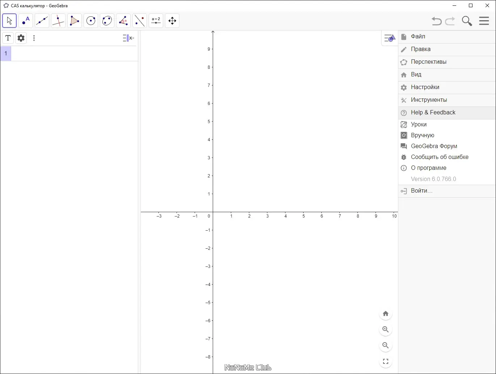The height and width of the screenshot is (374, 496).
Task: Close the hamburger main menu
Action: tap(484, 21)
